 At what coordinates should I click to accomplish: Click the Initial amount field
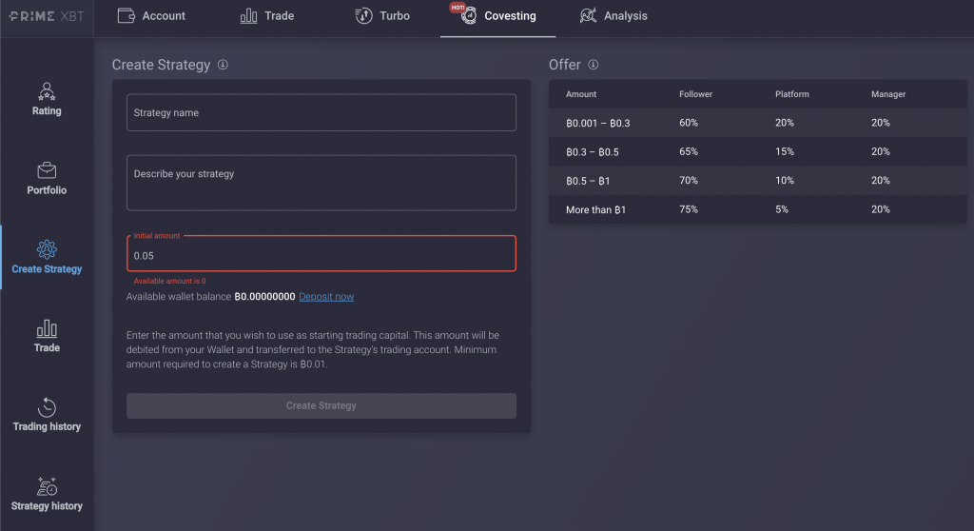point(321,254)
